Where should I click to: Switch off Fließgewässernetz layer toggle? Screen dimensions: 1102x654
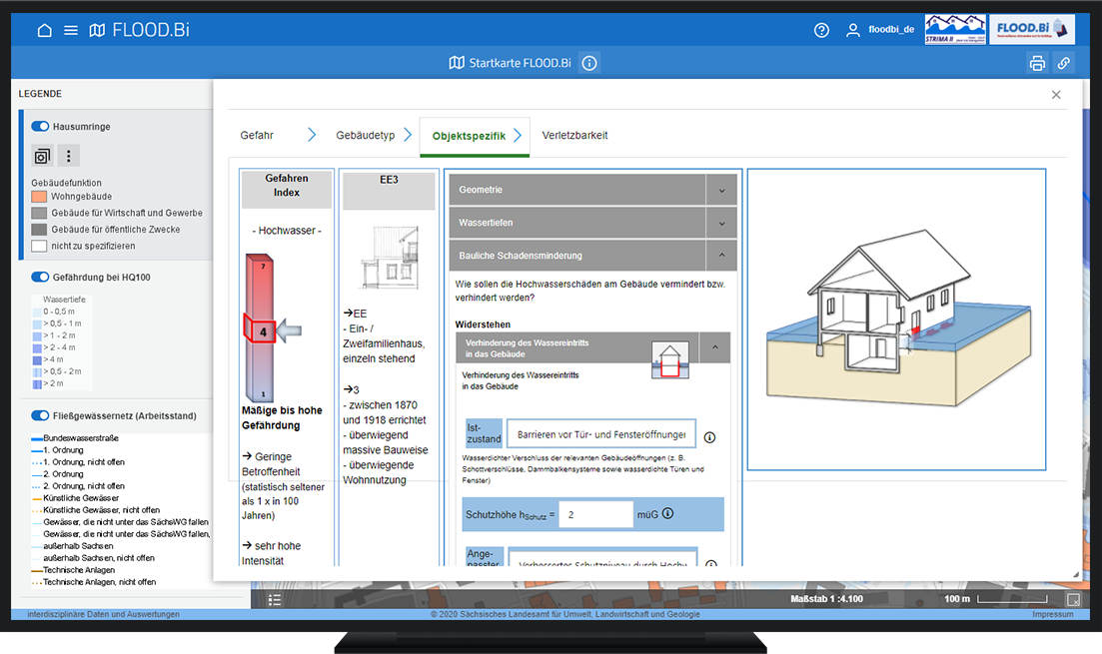tap(41, 415)
